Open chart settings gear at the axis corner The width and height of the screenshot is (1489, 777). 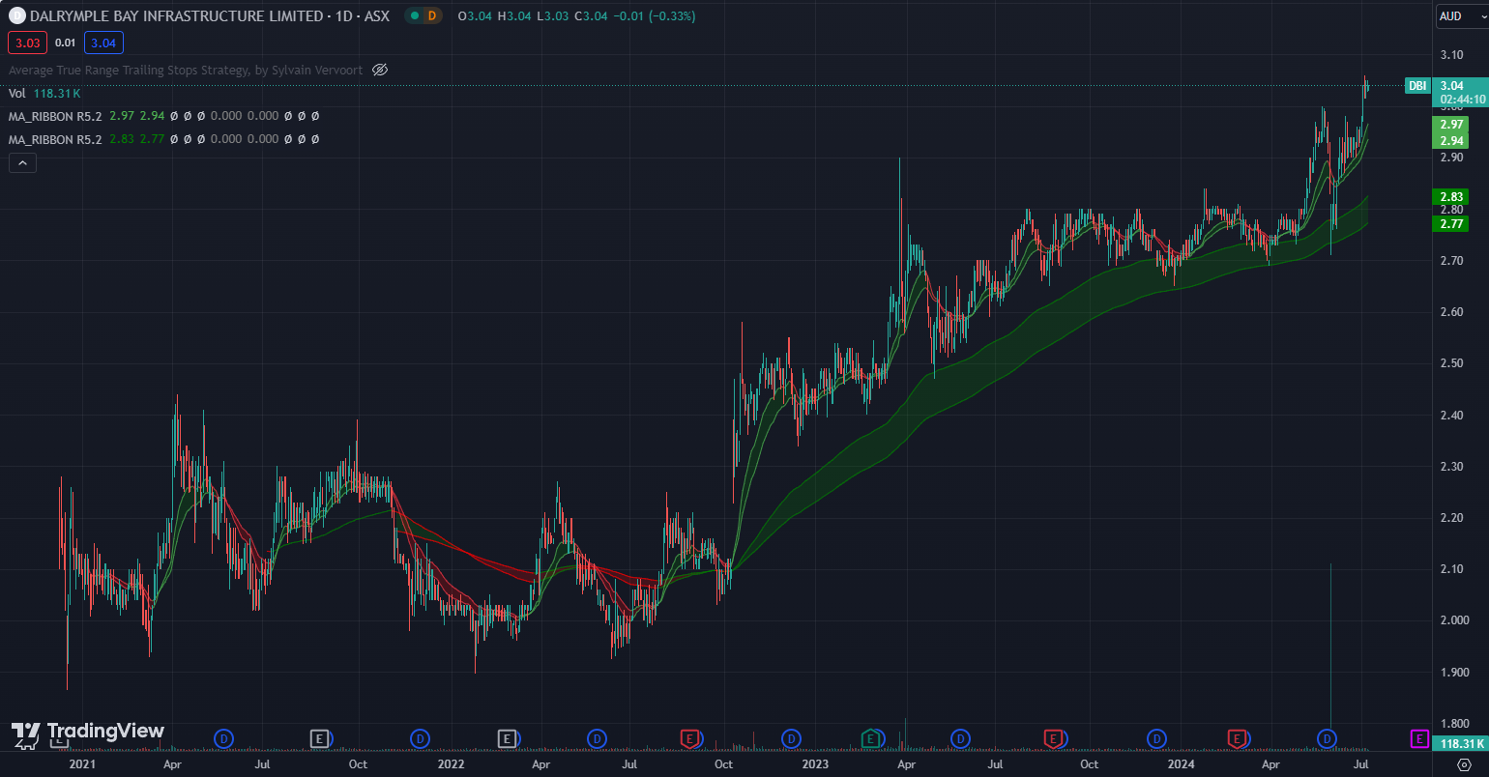(1463, 764)
